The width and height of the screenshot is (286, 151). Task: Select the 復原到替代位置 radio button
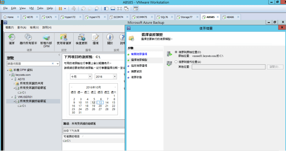tap(176, 62)
